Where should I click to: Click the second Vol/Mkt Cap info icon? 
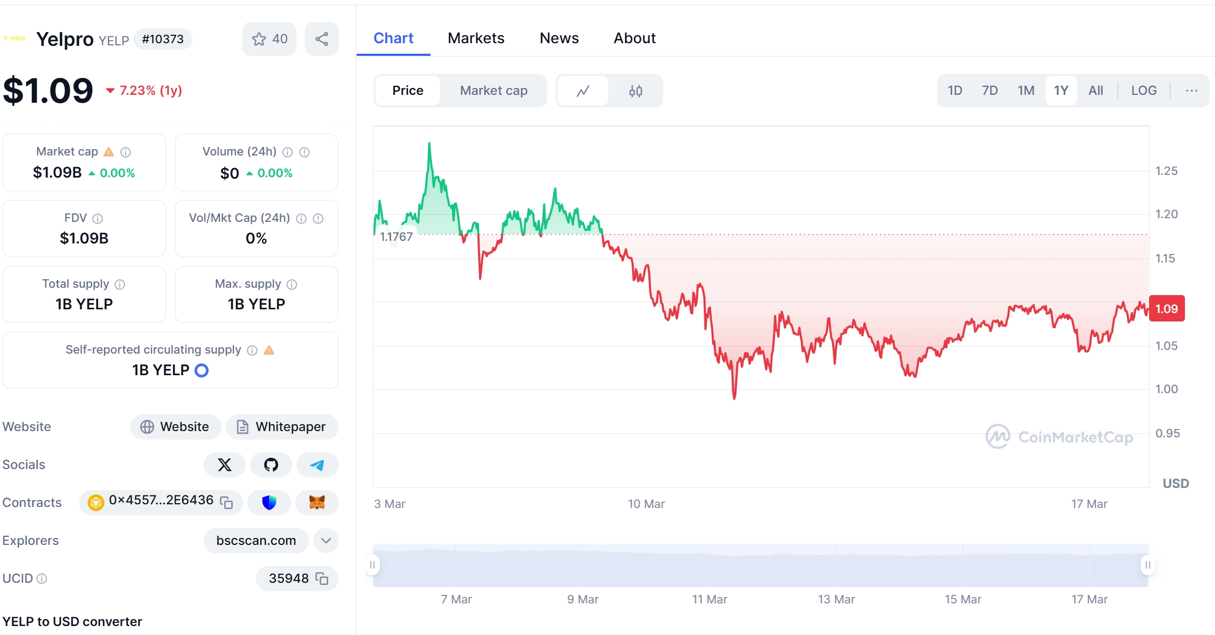pyautogui.click(x=318, y=219)
